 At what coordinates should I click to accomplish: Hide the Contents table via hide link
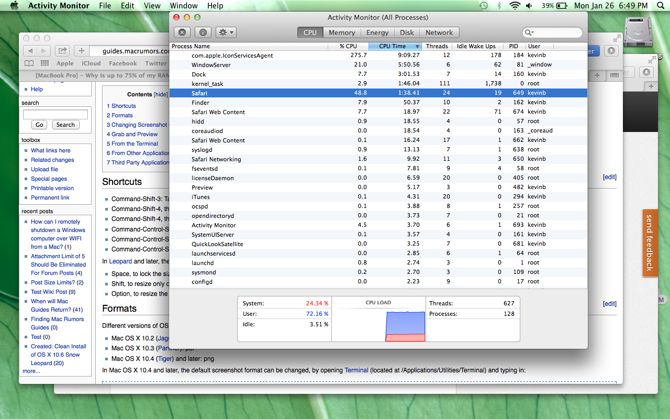[161, 95]
